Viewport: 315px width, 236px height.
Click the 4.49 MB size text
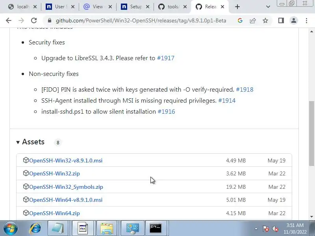[x=236, y=160]
